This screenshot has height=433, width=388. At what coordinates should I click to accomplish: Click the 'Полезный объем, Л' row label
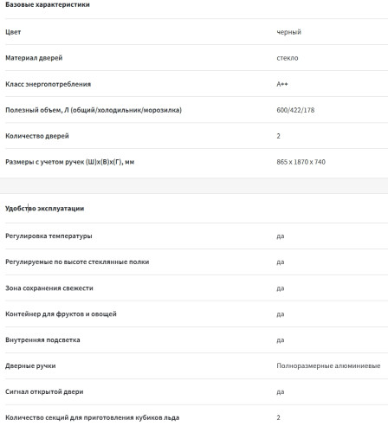click(x=94, y=110)
